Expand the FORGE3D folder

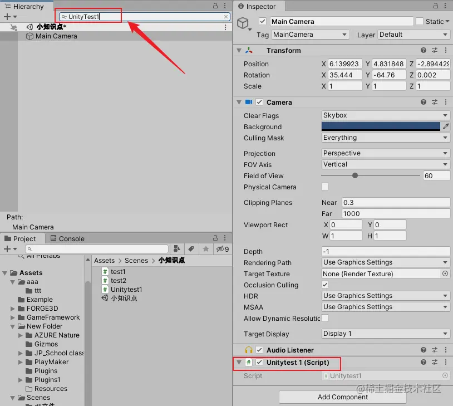pyautogui.click(x=12, y=309)
